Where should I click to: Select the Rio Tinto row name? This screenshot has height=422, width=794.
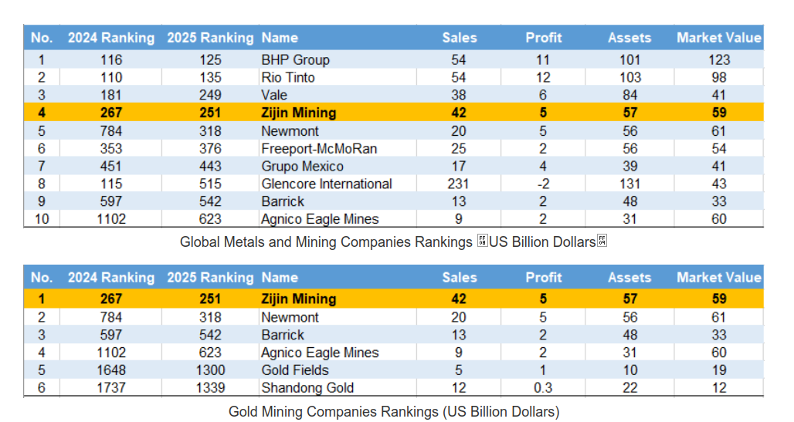(288, 77)
